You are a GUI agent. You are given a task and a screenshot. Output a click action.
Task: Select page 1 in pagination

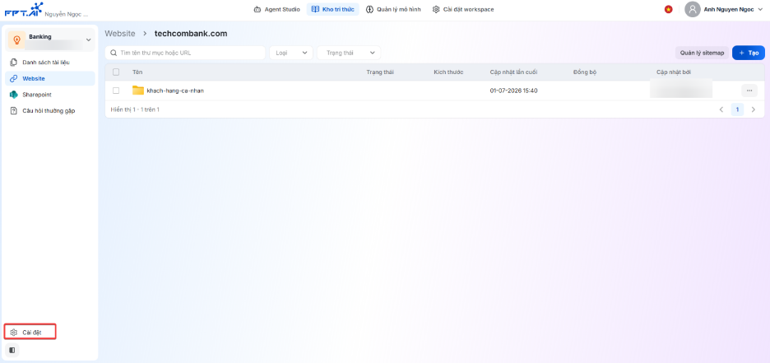tap(737, 109)
